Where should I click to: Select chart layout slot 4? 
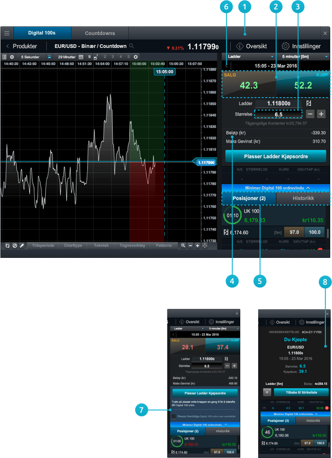[121, 57]
